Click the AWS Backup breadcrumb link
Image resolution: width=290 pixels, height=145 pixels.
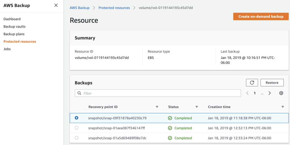tap(80, 8)
